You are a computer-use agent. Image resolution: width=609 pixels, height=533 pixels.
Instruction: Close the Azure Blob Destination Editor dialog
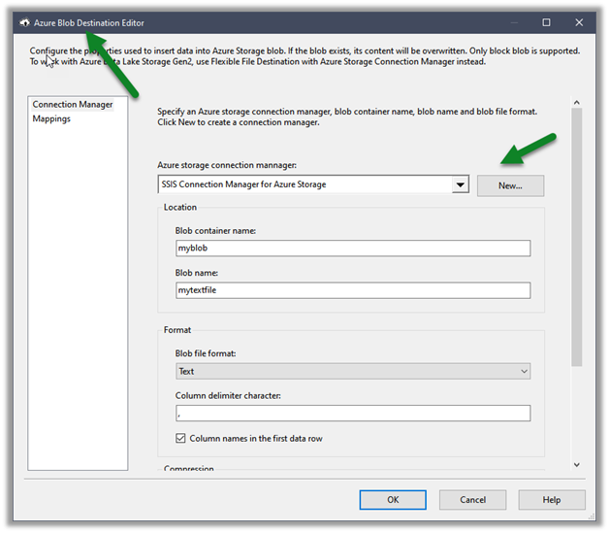(x=578, y=22)
